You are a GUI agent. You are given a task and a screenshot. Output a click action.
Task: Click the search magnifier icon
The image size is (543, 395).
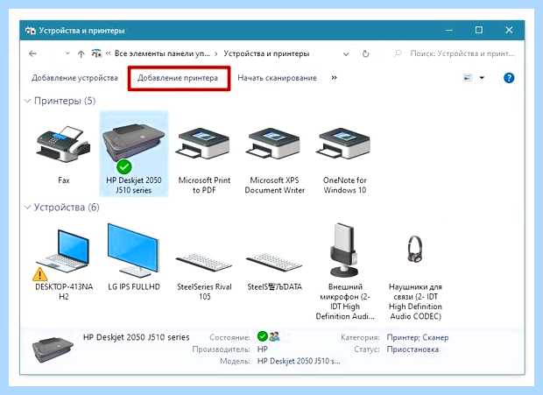[x=398, y=53]
